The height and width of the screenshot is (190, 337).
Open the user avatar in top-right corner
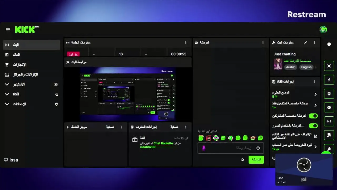click(x=323, y=30)
